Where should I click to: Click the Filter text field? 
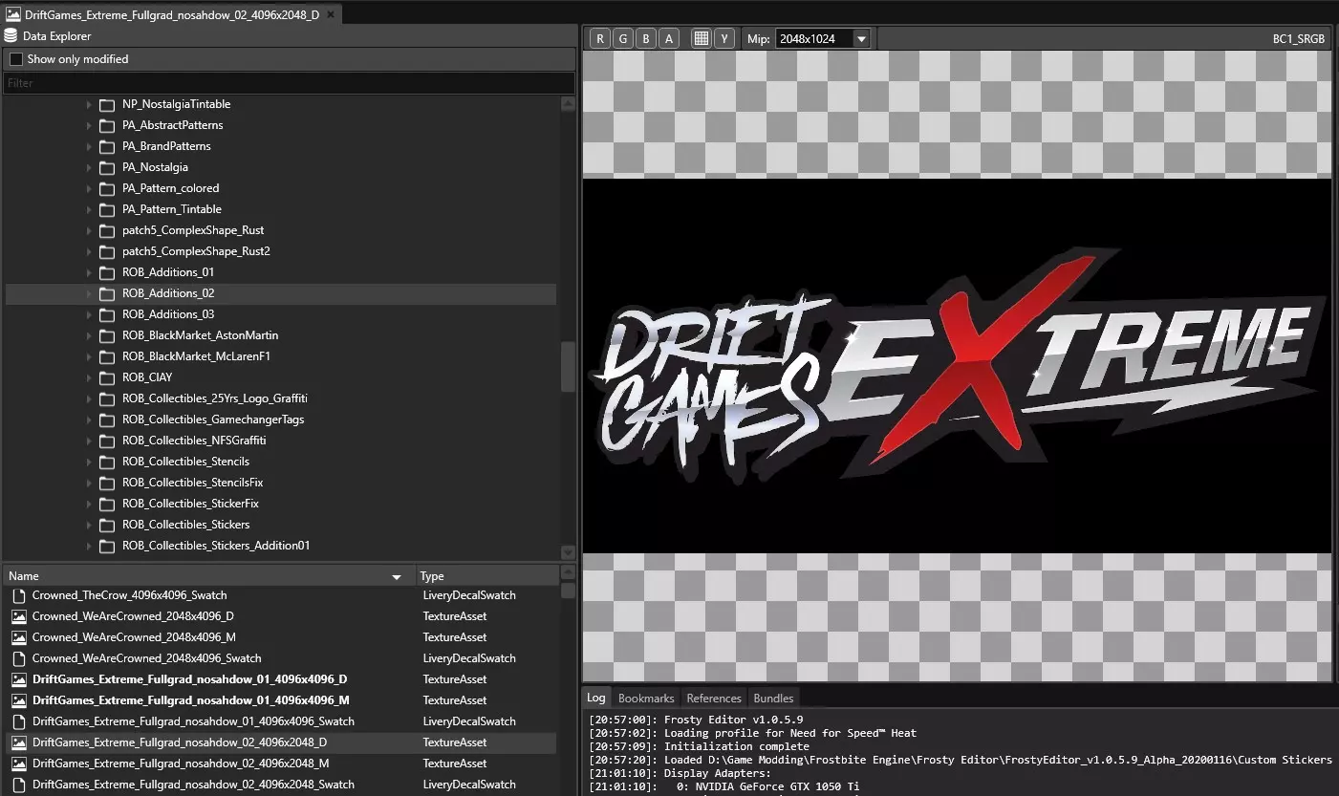(291, 83)
